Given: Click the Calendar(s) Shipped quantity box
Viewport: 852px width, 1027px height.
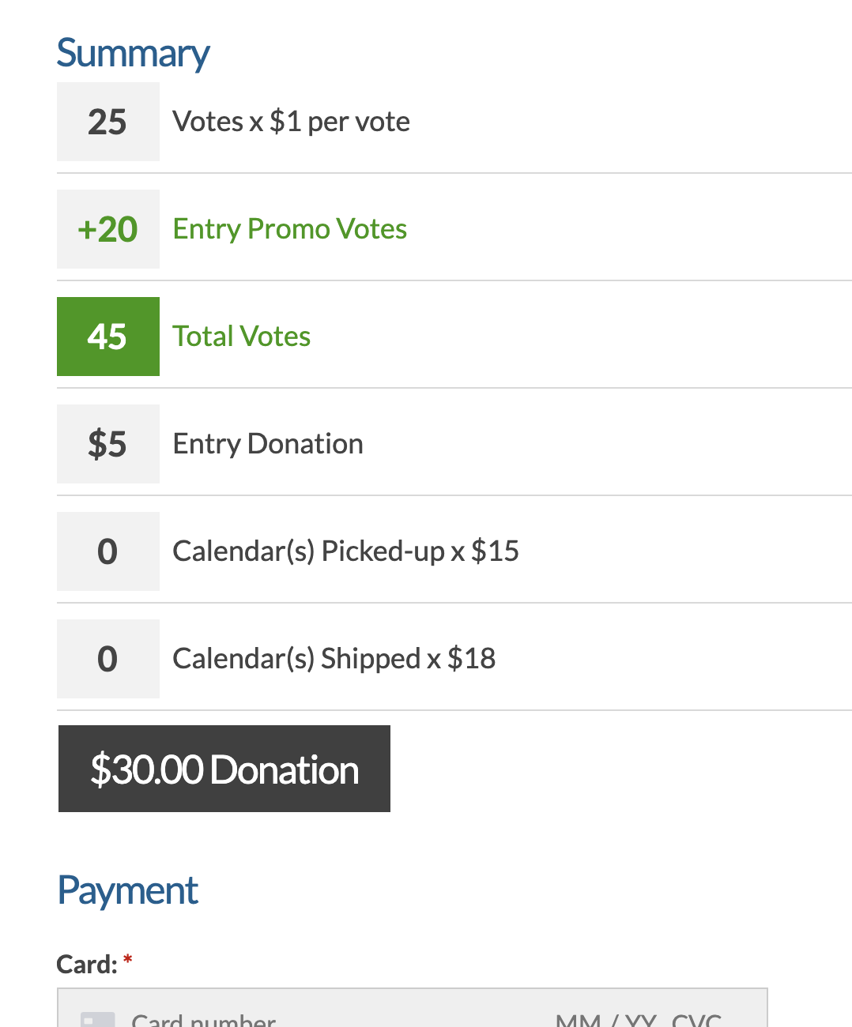Looking at the screenshot, I should 108,659.
